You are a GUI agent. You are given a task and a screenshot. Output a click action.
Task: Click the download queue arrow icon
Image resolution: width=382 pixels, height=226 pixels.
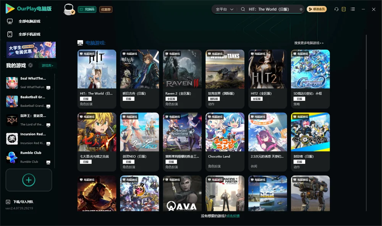point(8,202)
